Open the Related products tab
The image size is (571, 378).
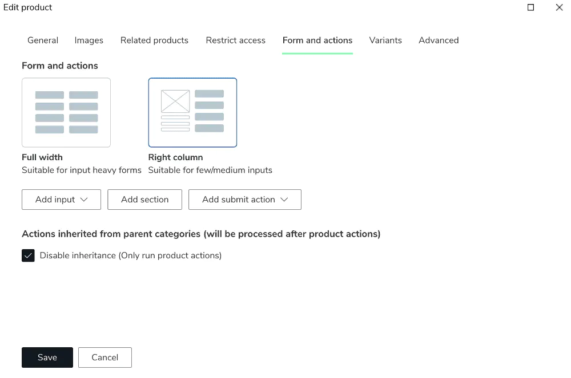(x=154, y=40)
